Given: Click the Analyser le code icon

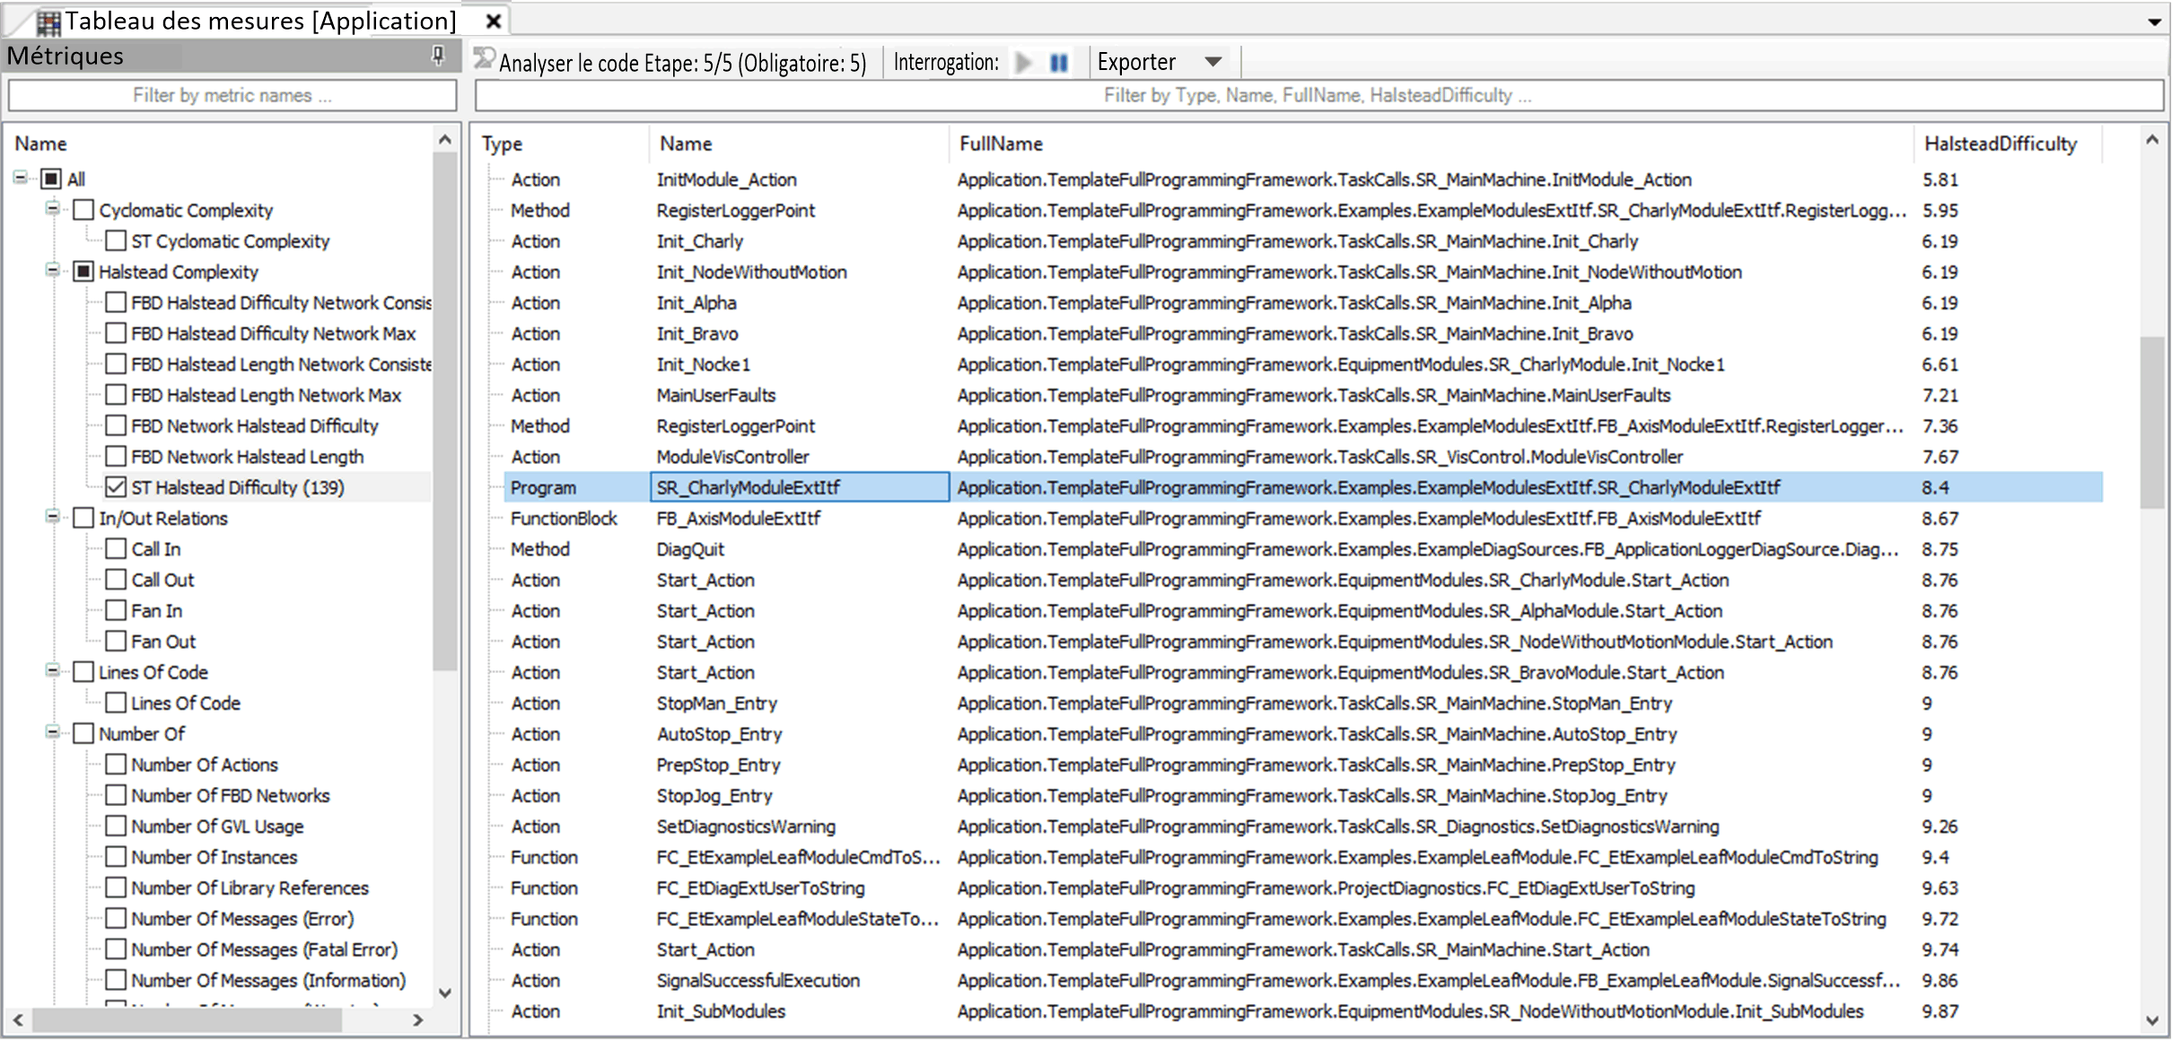Looking at the screenshot, I should pyautogui.click(x=485, y=59).
